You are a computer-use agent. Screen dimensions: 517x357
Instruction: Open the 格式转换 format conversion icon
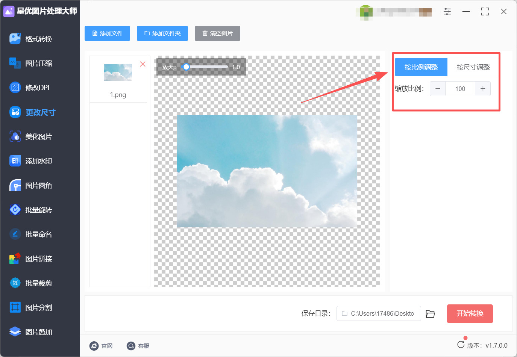(15, 39)
